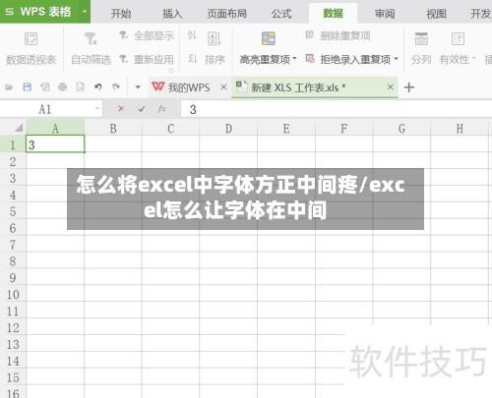
Task: Select column D header
Action: click(228, 129)
